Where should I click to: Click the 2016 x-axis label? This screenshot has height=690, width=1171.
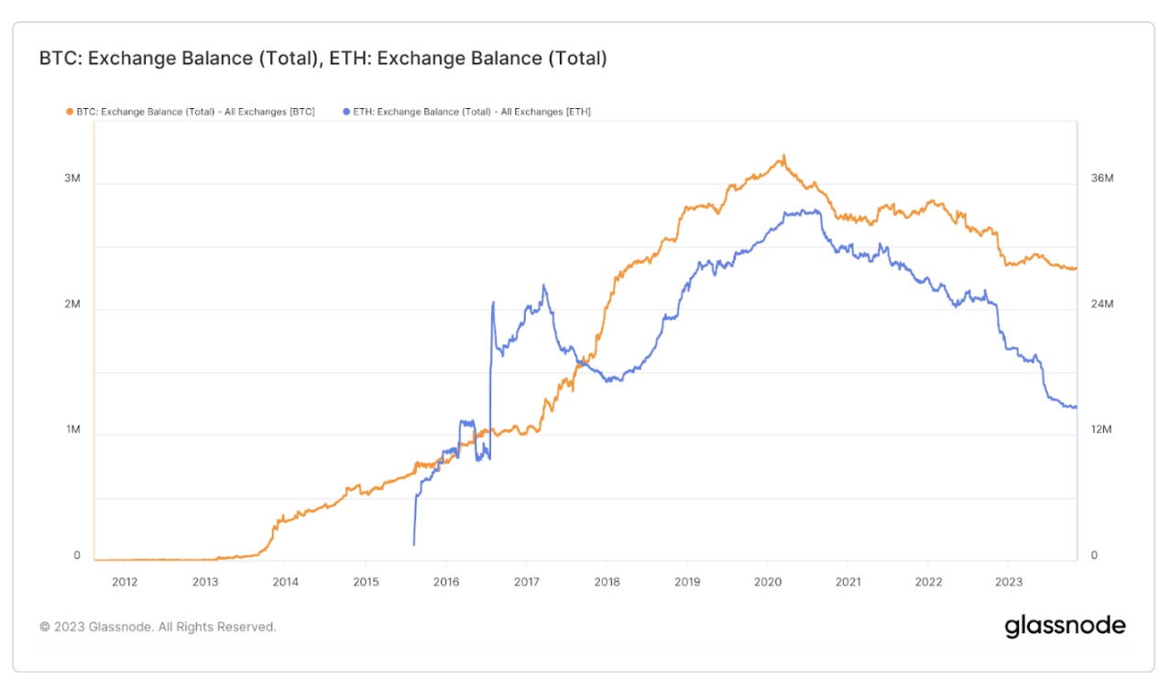pos(445,581)
